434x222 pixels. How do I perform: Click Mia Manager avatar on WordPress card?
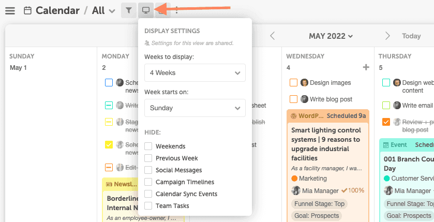(296, 190)
